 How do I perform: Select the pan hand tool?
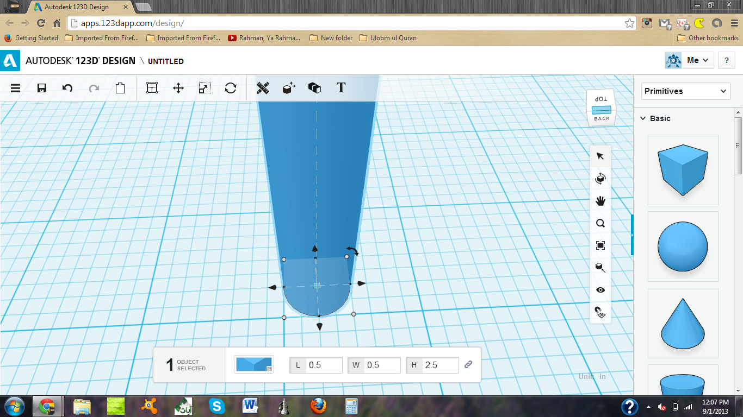click(600, 201)
